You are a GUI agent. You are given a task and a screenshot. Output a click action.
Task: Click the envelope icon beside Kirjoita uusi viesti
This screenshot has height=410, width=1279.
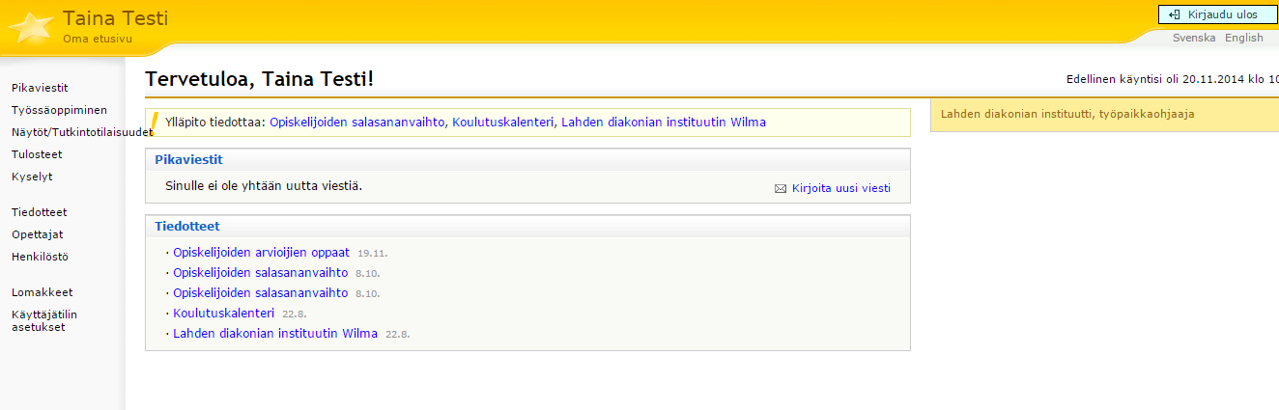tap(781, 189)
